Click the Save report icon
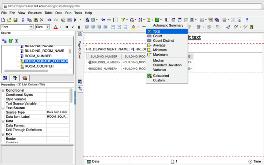 (x=15, y=20)
